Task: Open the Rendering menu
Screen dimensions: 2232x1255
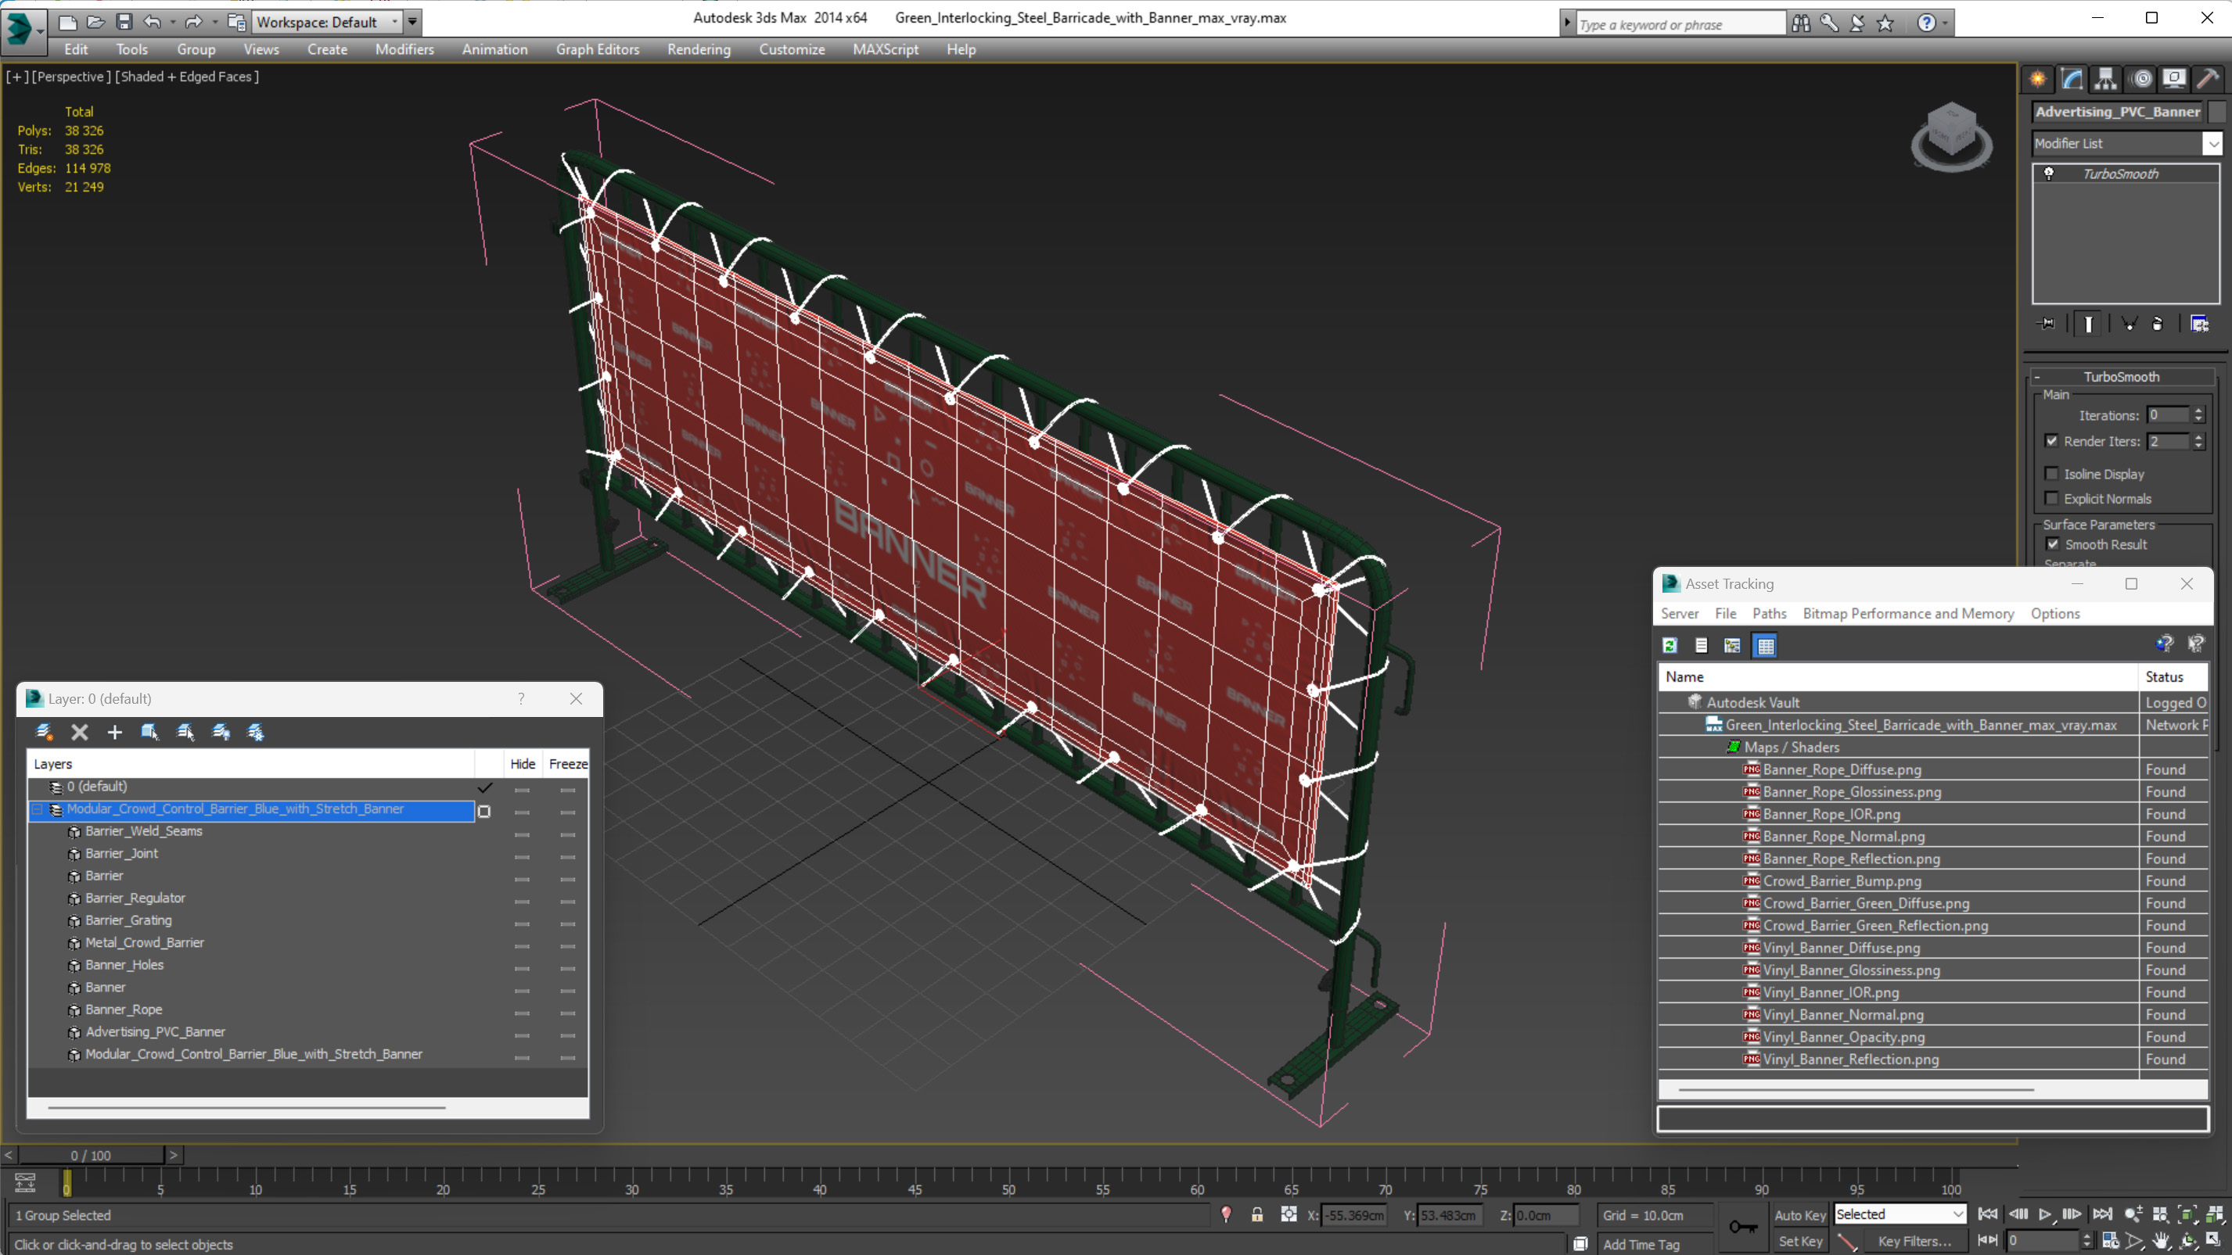Action: point(699,49)
